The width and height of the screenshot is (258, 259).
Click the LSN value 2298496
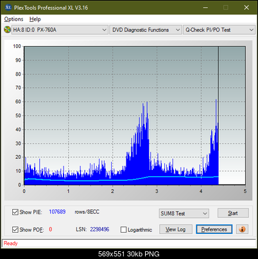99,230
